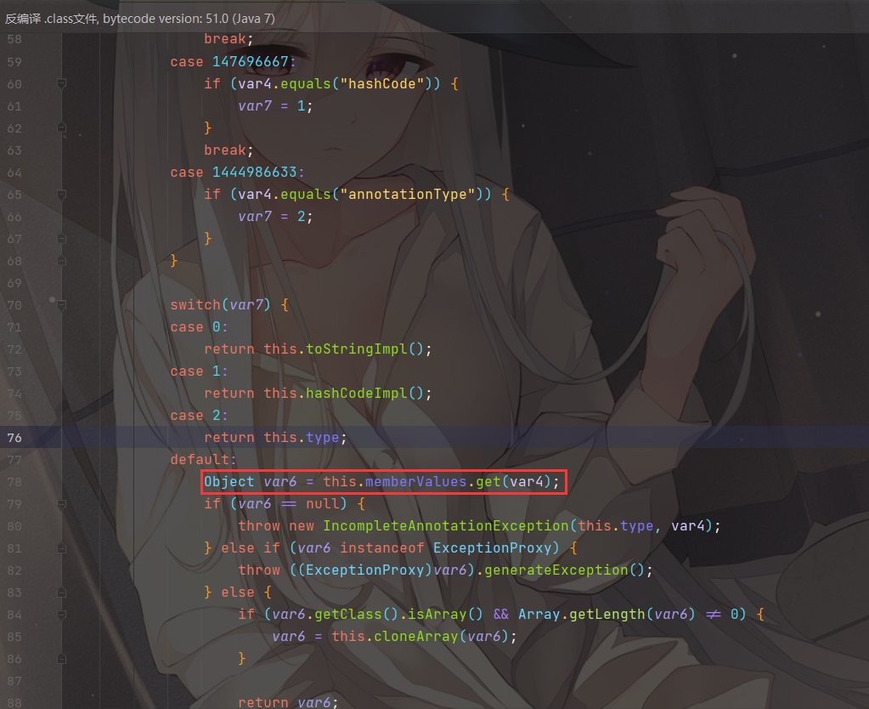Click the getClass() call on line 84
Viewport: 869px width, 709px height.
[357, 614]
